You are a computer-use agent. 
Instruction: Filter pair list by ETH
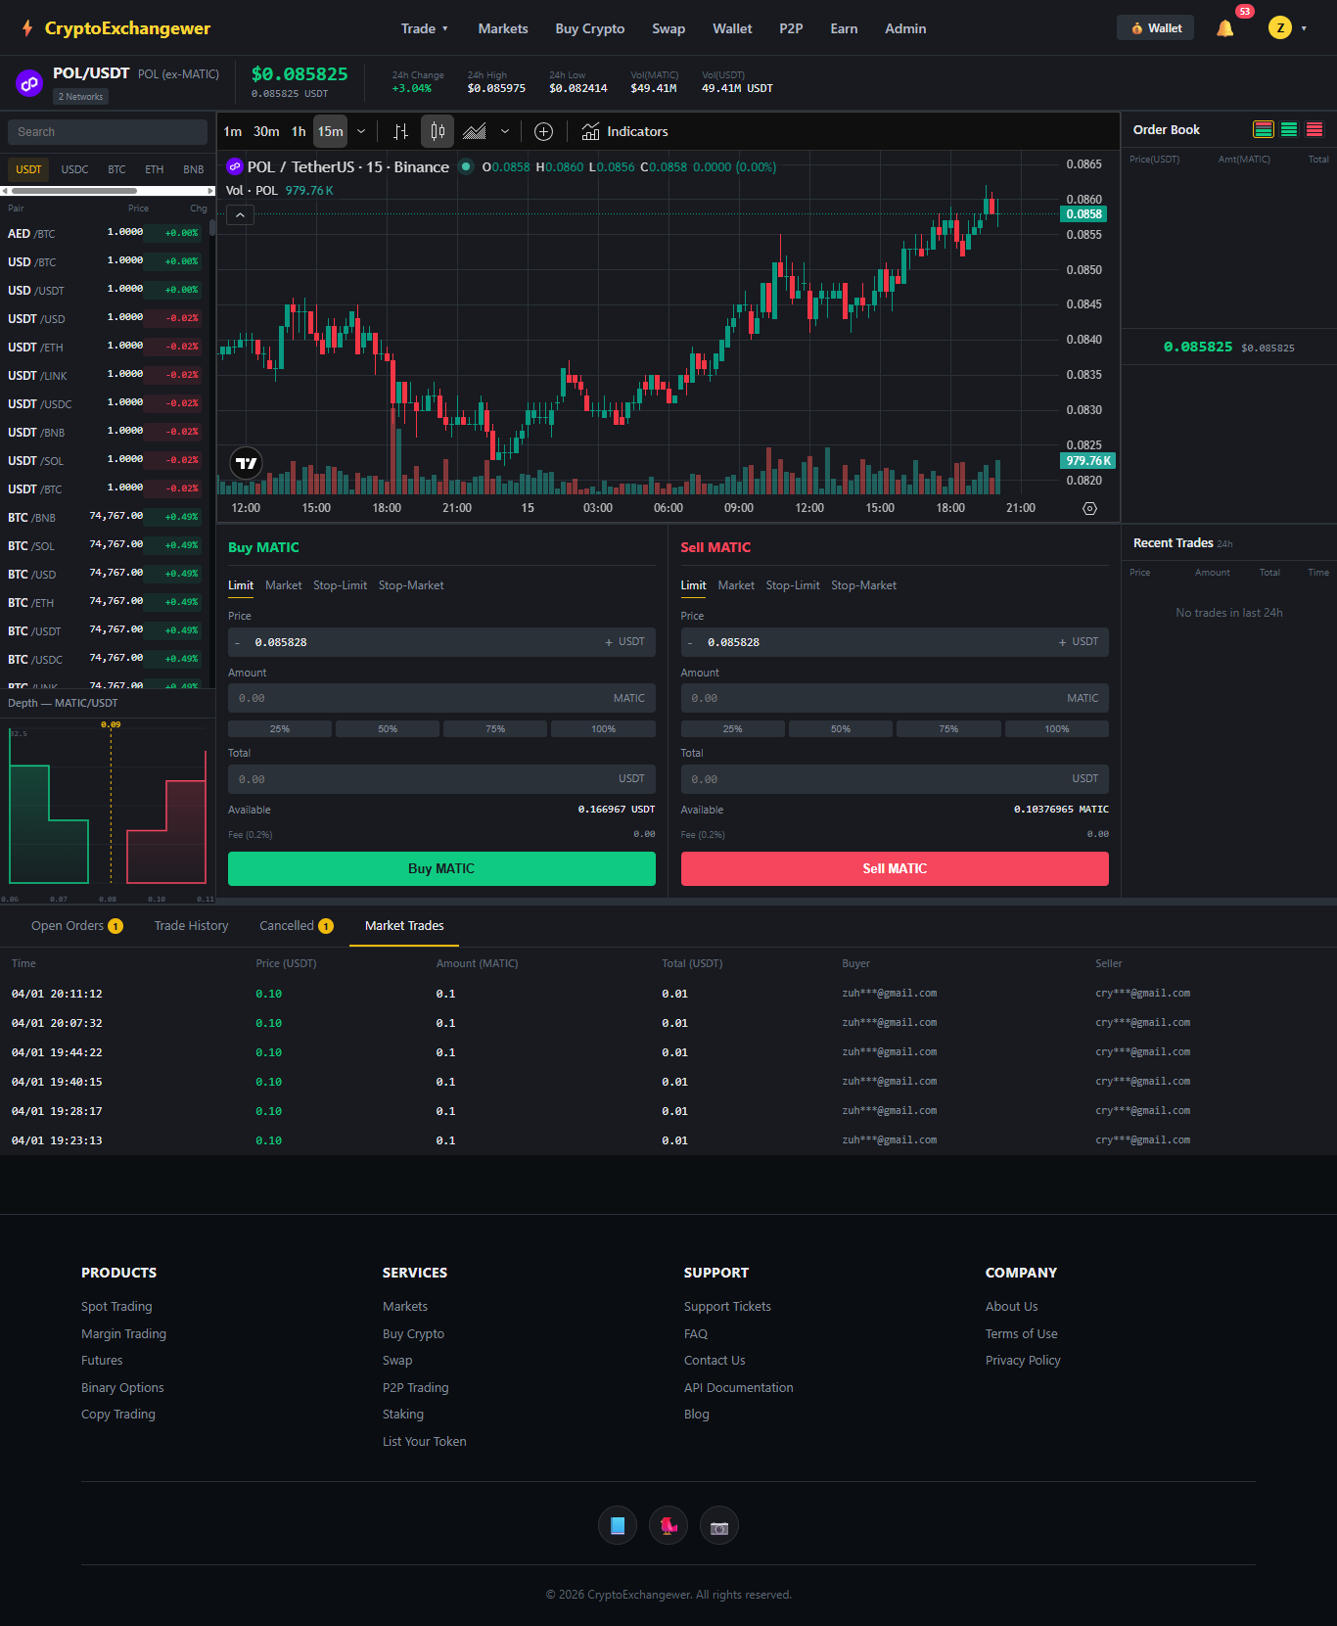click(155, 169)
